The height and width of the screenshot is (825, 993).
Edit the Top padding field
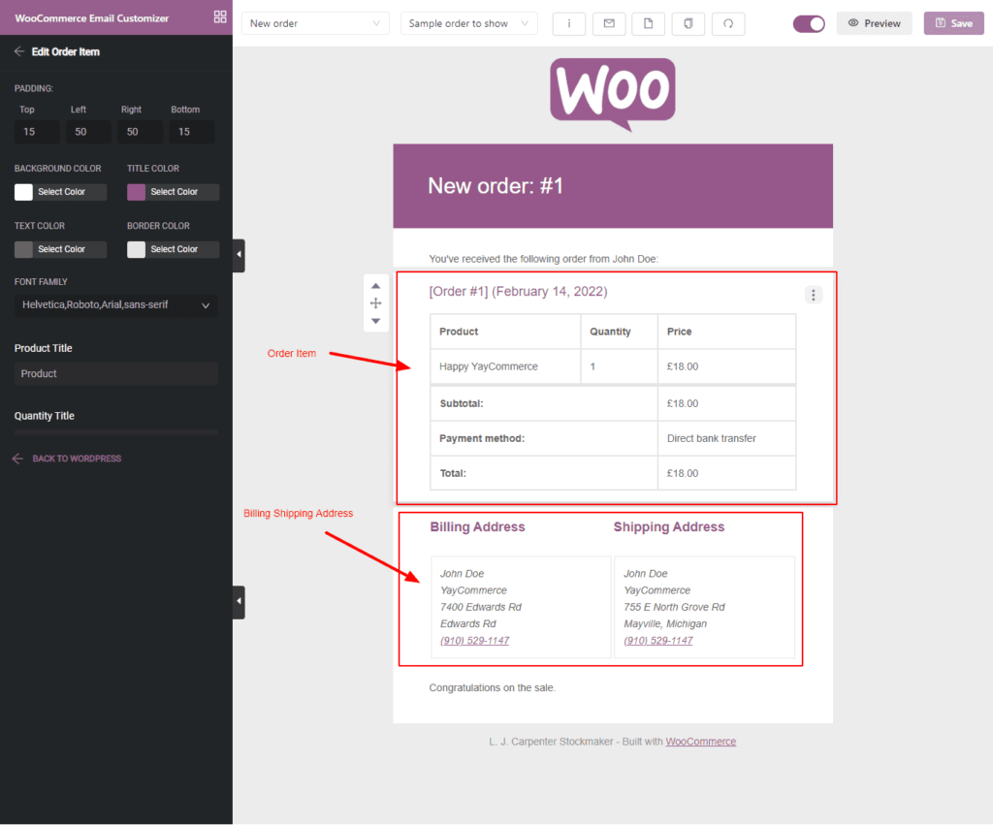[37, 132]
